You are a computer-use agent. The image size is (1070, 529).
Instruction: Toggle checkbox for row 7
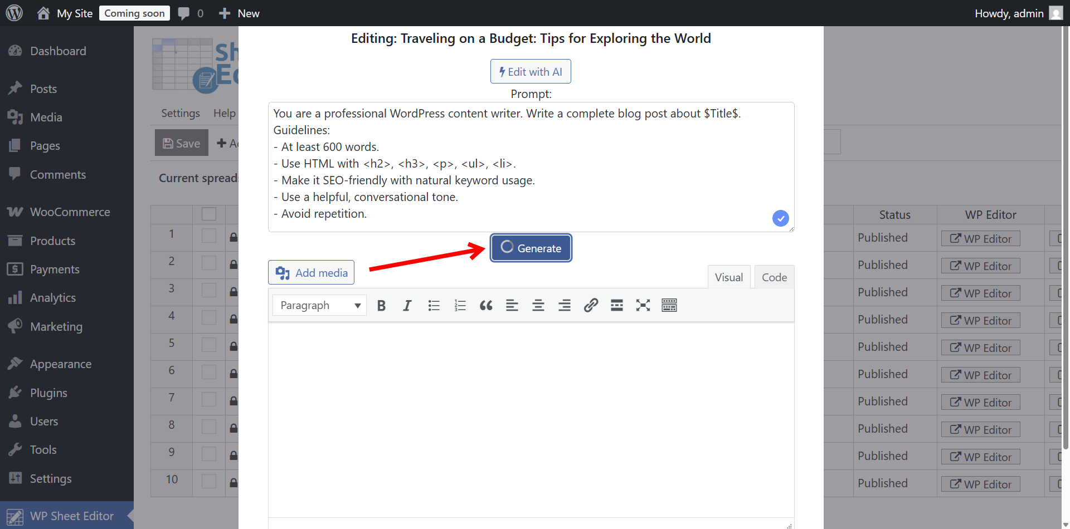pos(209,399)
